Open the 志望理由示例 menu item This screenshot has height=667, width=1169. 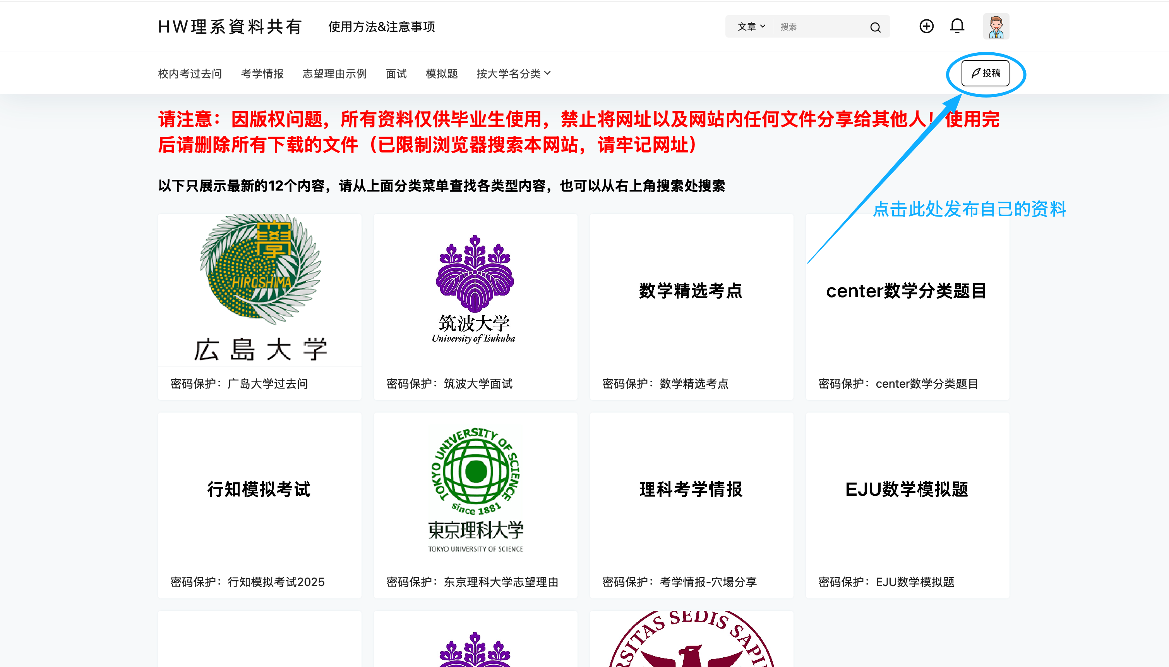click(334, 74)
